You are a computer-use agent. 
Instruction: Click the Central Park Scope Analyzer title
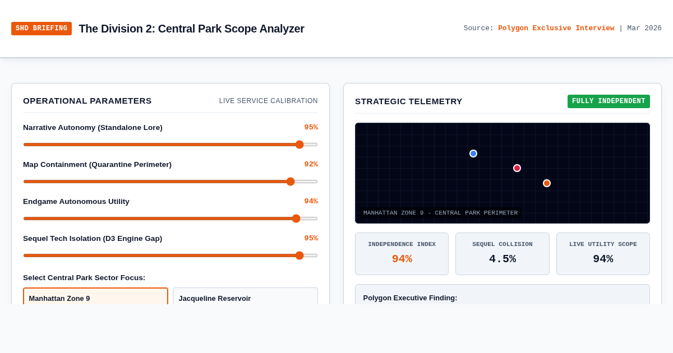(191, 29)
